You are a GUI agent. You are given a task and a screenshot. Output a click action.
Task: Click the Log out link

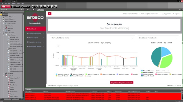(176, 14)
